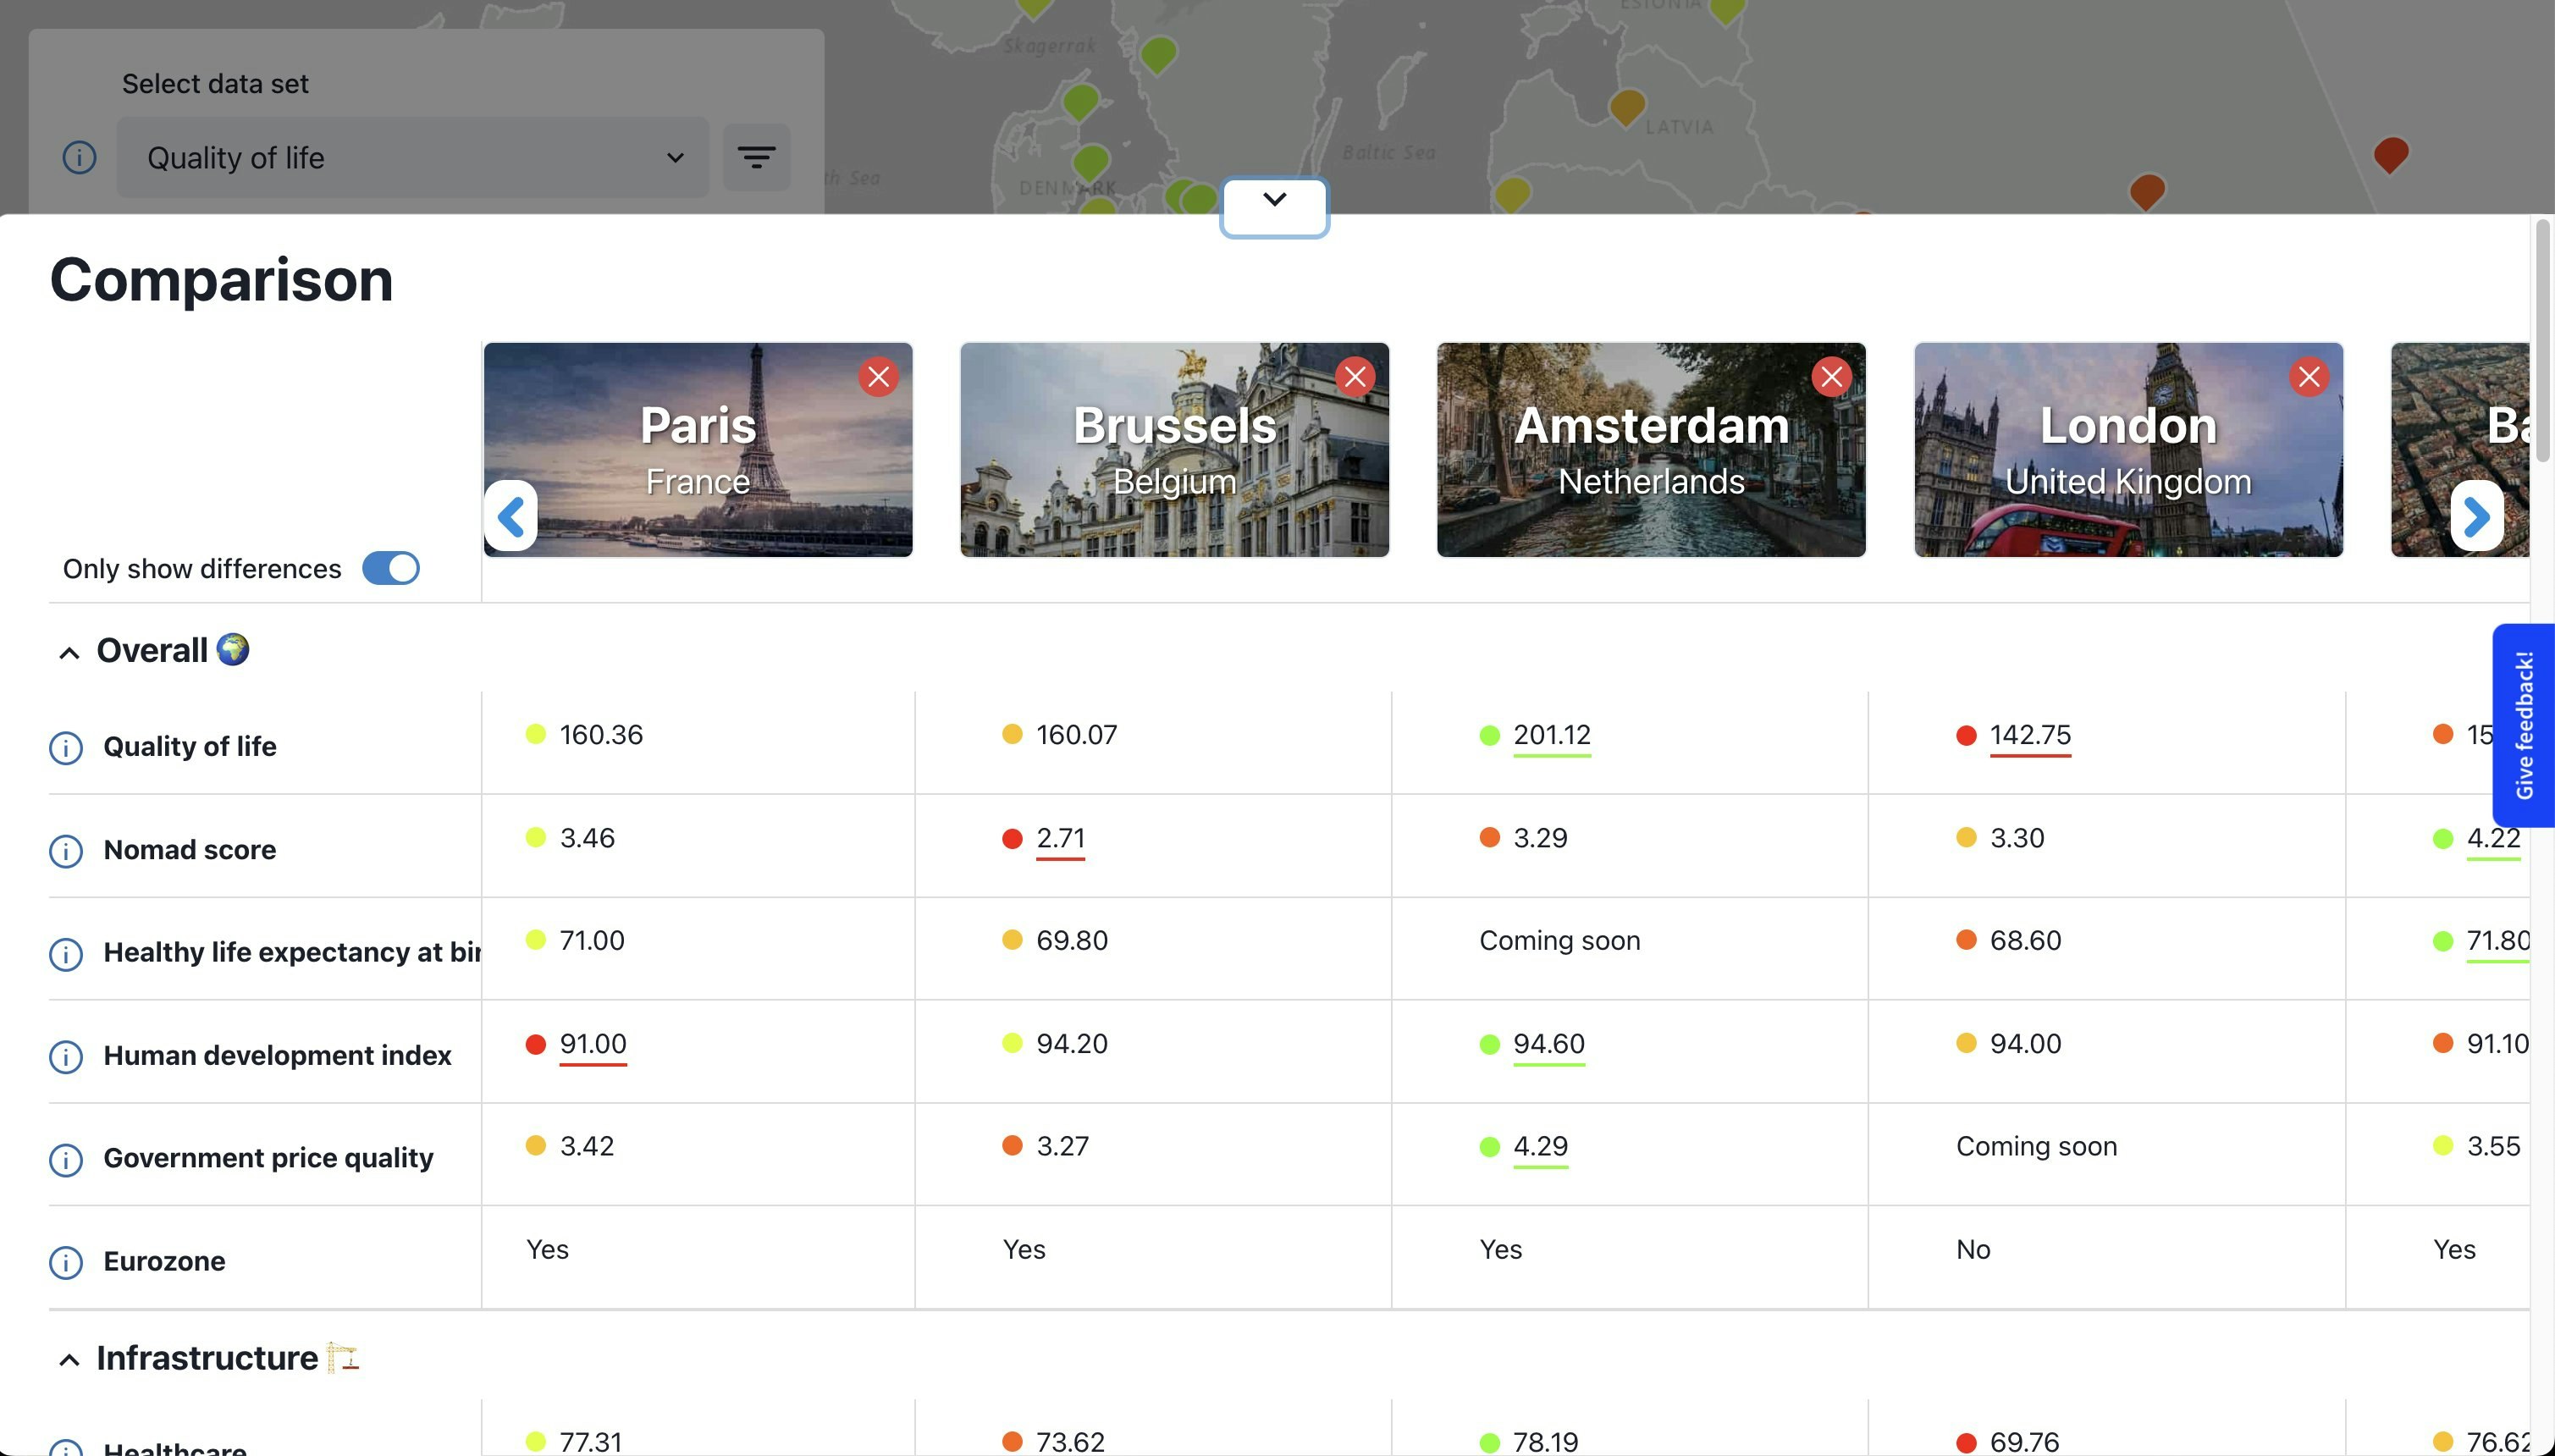Click Paris' healthcare value 77.31
This screenshot has width=2555, height=1456.
tap(590, 1442)
